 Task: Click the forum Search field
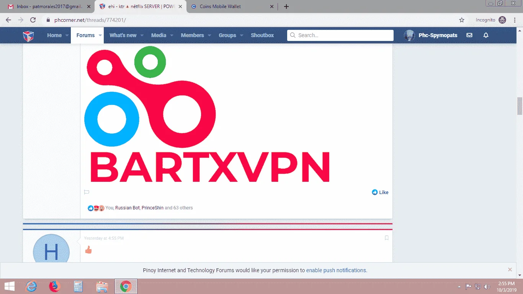(x=340, y=35)
